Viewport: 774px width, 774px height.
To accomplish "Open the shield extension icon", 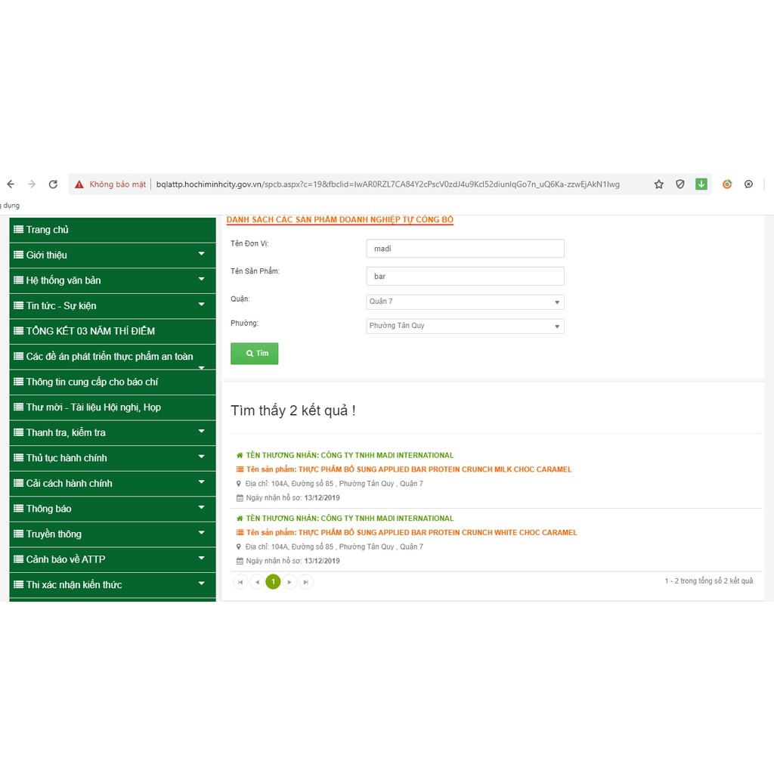I will 680,184.
